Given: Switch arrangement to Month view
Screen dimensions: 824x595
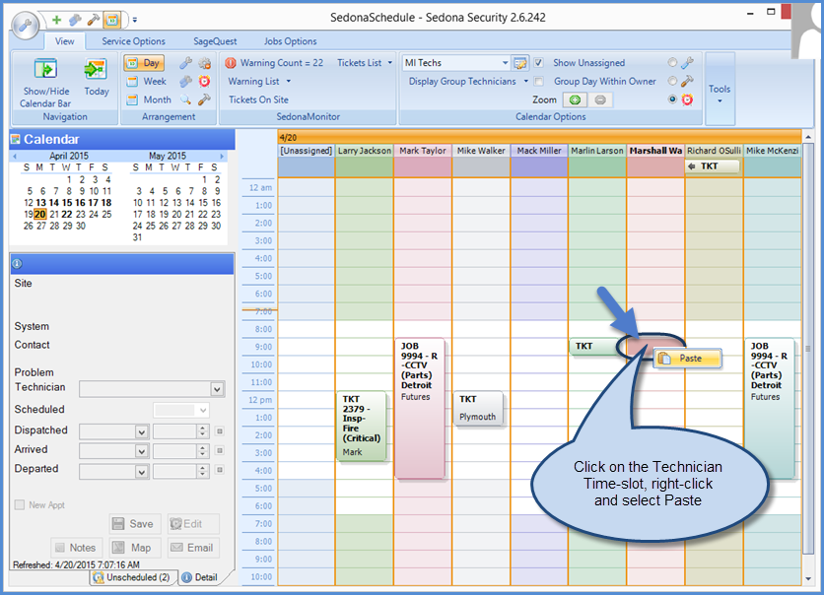Looking at the screenshot, I should (x=149, y=99).
